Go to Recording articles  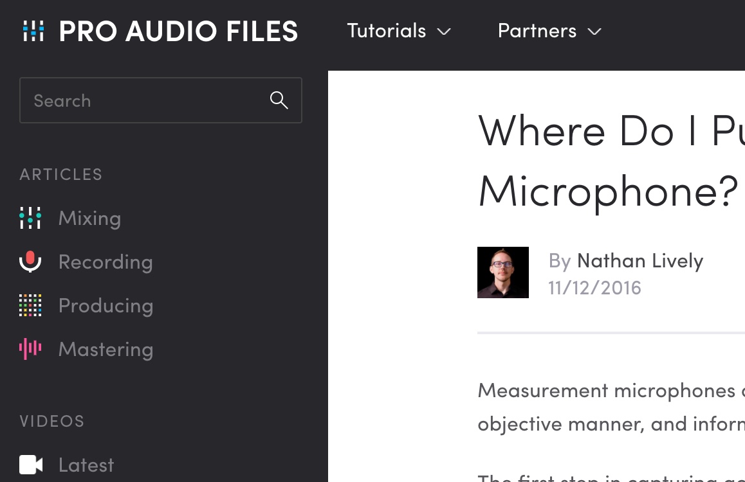(x=106, y=262)
